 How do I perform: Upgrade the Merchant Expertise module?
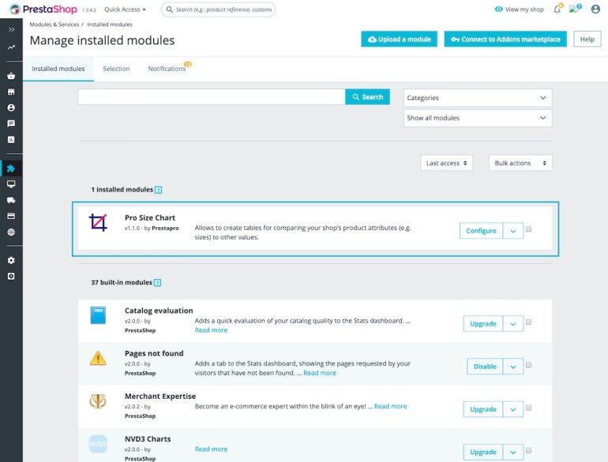[x=482, y=409]
